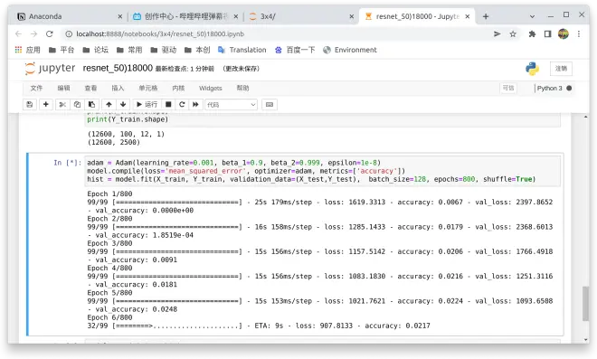Open the 常用 bookmark folder
The width and height of the screenshot is (597, 359).
click(129, 50)
